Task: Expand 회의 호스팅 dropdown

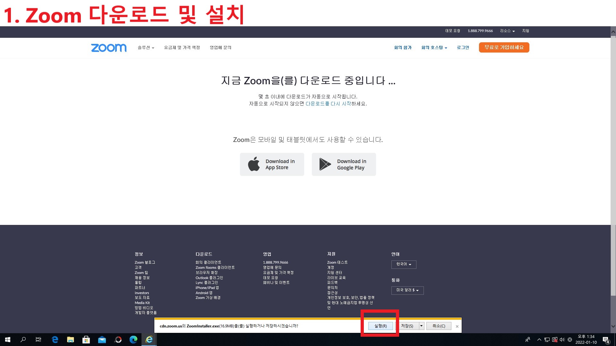Action: pyautogui.click(x=434, y=47)
